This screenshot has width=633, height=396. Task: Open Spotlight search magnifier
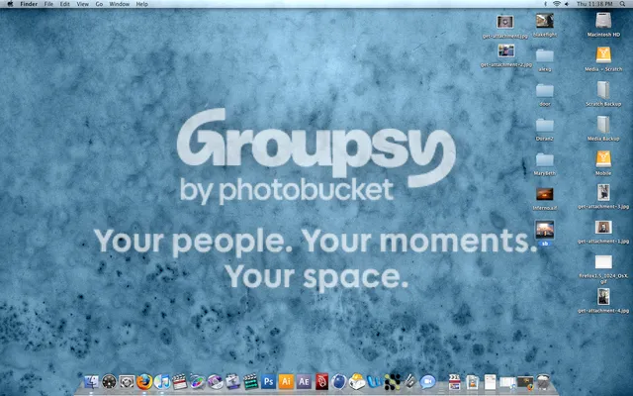622,4
